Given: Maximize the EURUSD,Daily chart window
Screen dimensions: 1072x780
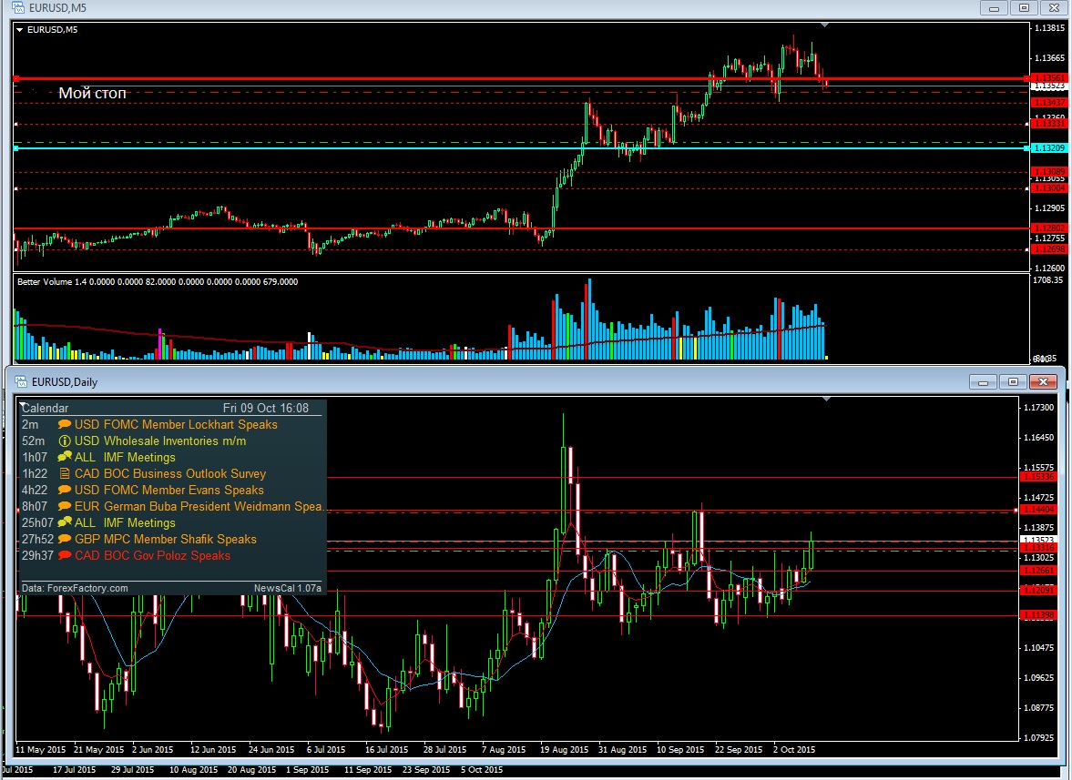Looking at the screenshot, I should pyautogui.click(x=1013, y=381).
